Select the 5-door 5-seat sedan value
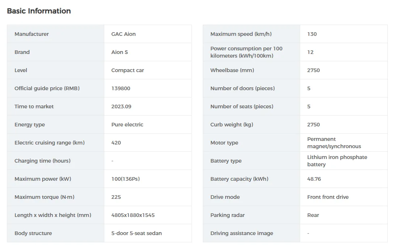Screen dimensions: 395x251 coord(136,233)
